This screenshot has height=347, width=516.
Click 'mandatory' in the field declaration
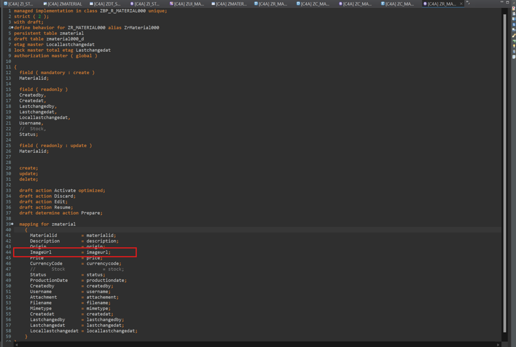(x=52, y=73)
